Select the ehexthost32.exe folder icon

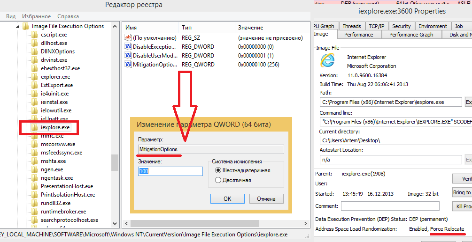coord(35,68)
